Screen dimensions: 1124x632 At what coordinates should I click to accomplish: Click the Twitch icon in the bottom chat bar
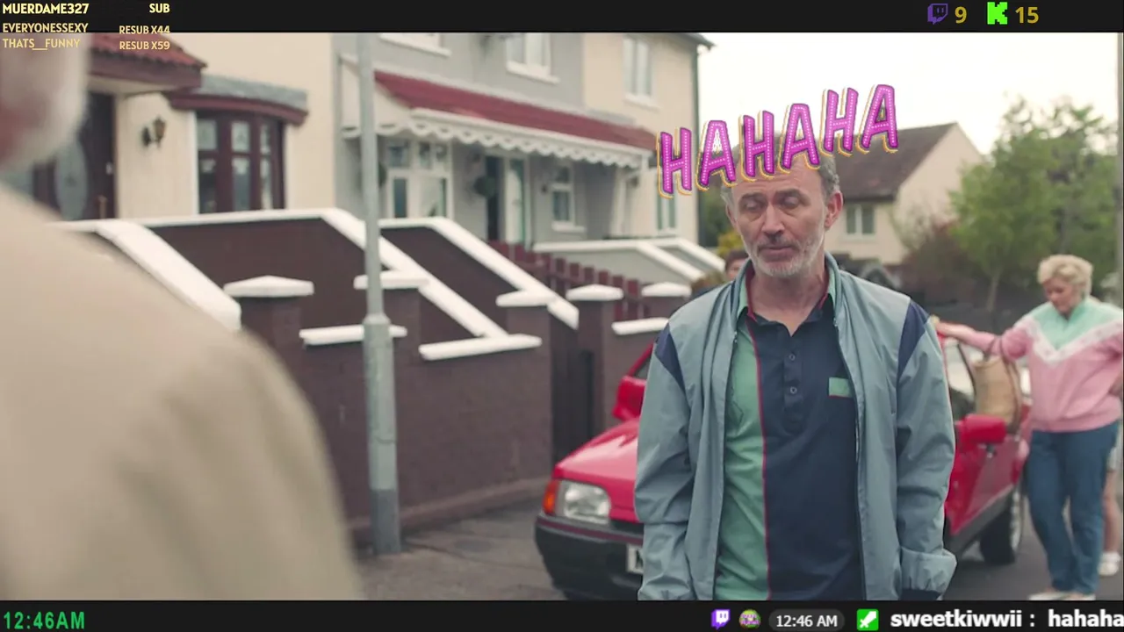720,619
